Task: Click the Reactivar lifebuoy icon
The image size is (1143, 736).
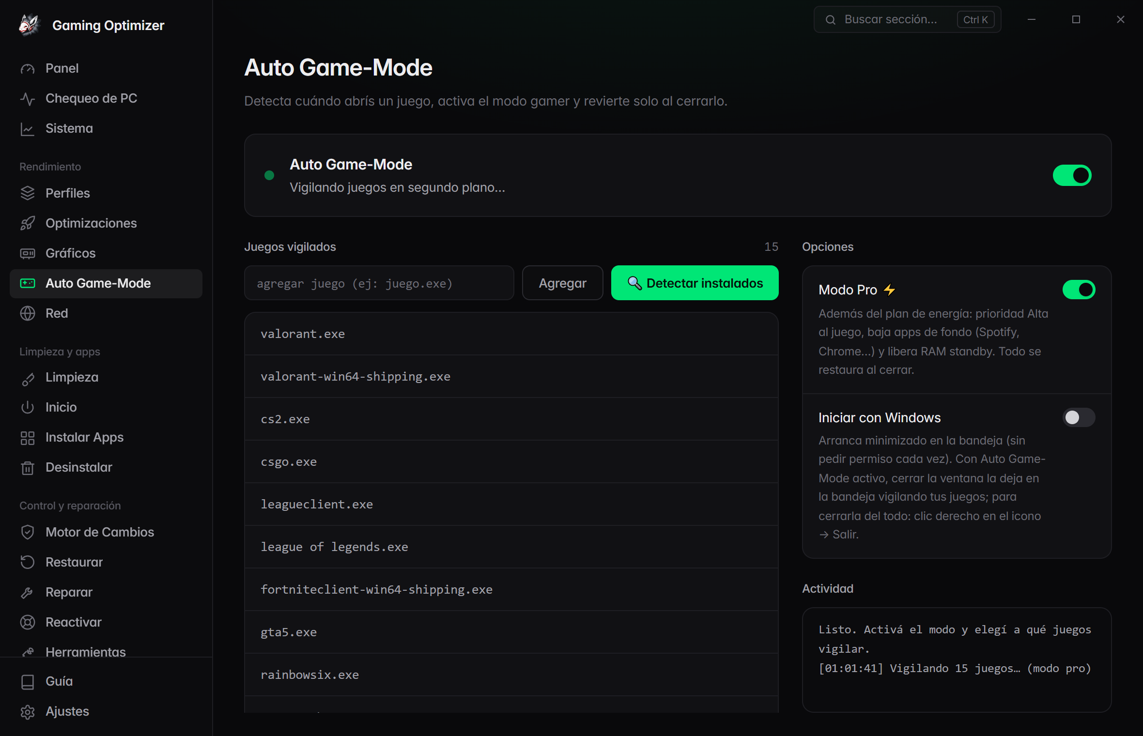Action: pos(28,623)
